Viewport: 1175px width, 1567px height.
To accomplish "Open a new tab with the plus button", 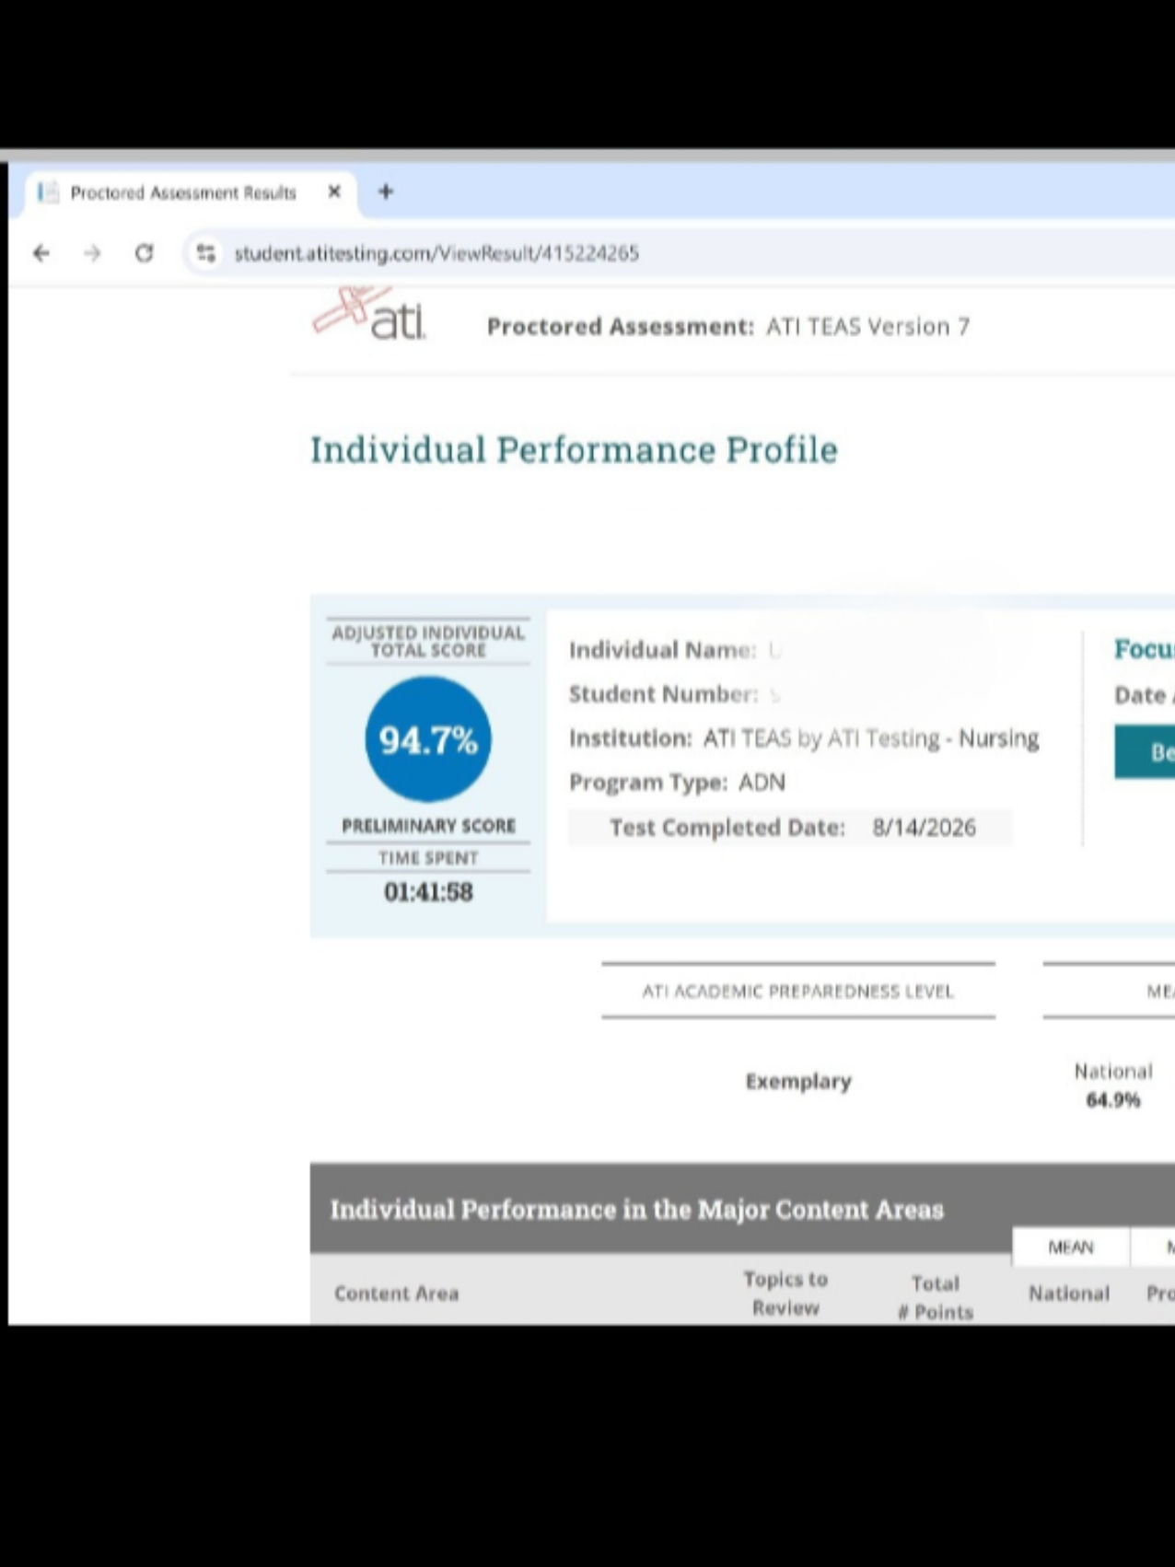I will tap(386, 192).
